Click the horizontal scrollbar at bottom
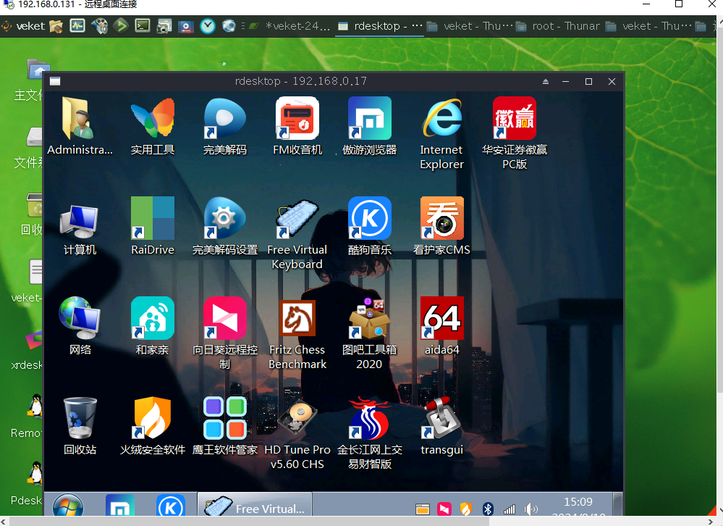723x526 pixels. [x=248, y=522]
